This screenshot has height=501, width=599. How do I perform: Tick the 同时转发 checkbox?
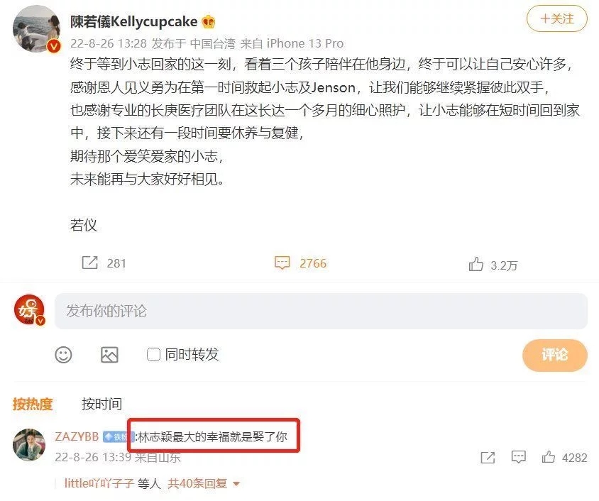(x=153, y=354)
